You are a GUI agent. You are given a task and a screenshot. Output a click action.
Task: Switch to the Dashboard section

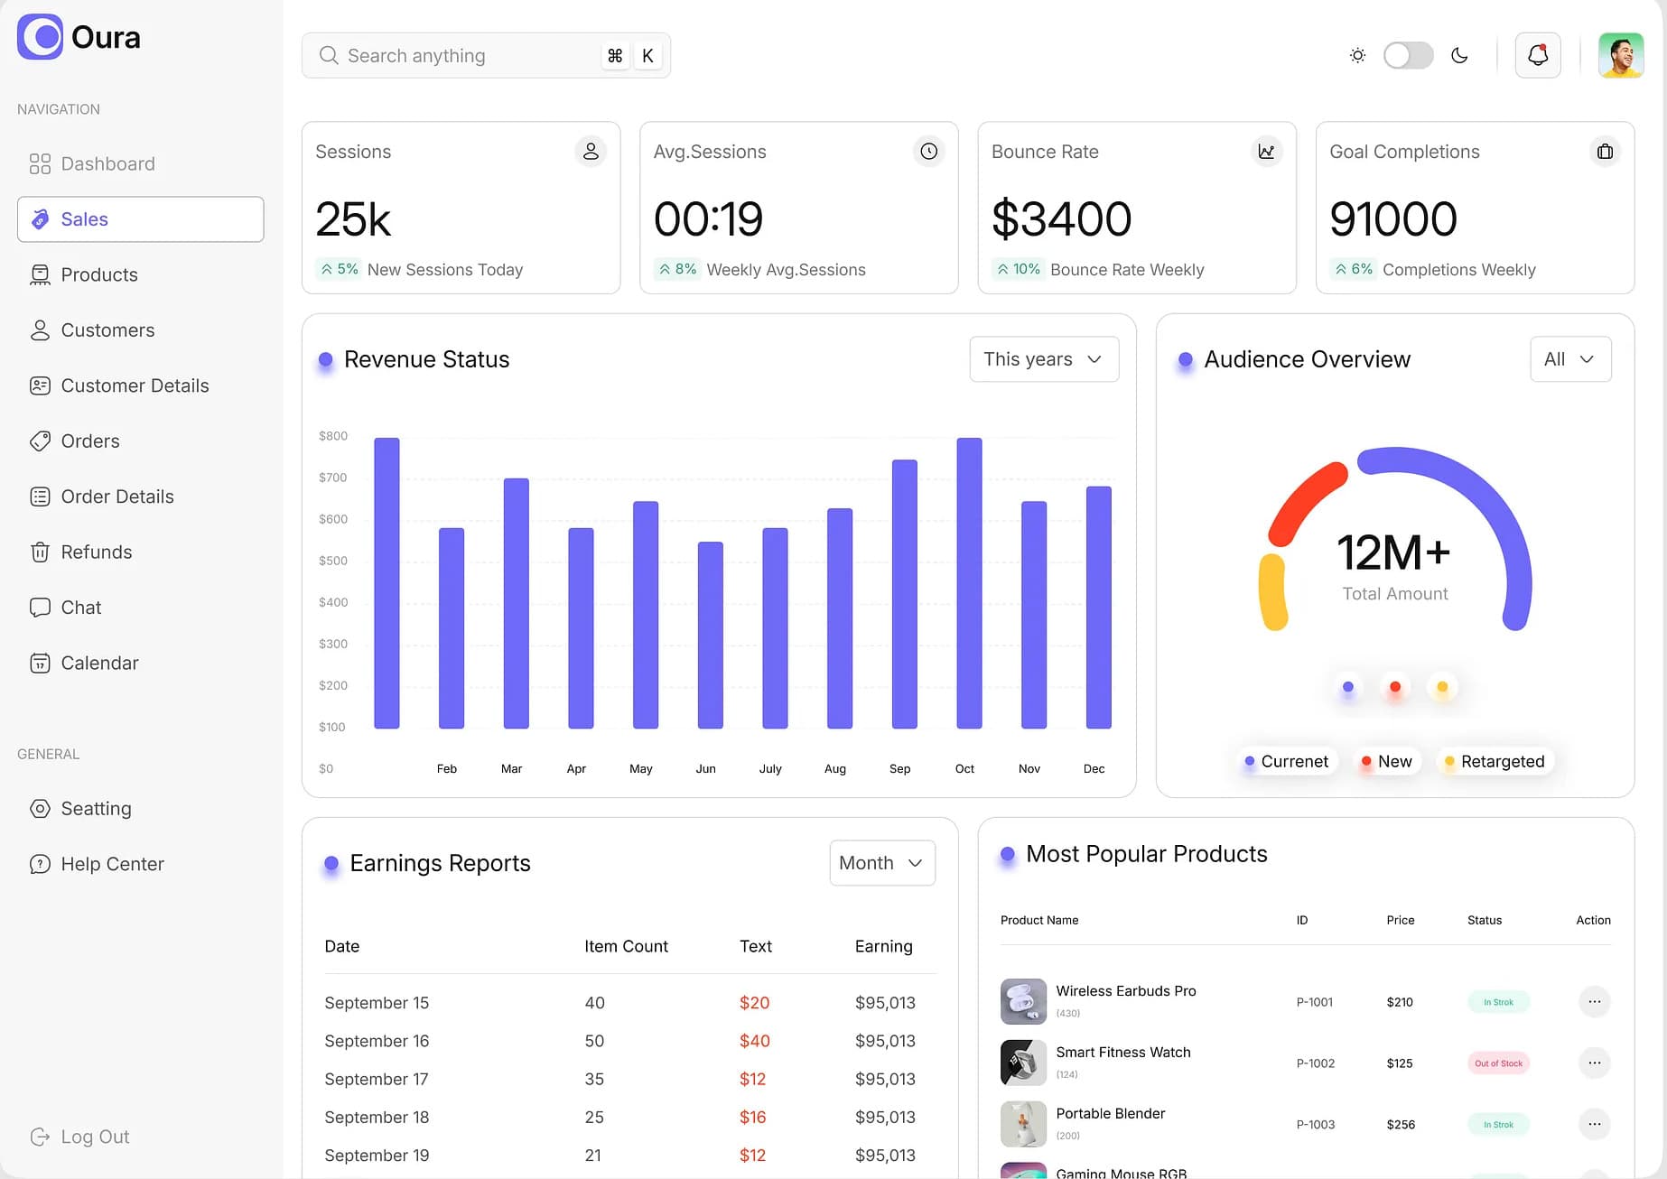tap(107, 163)
